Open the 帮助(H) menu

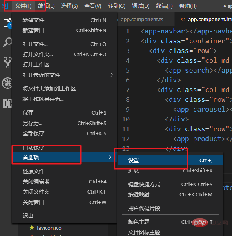pyautogui.click(x=188, y=6)
